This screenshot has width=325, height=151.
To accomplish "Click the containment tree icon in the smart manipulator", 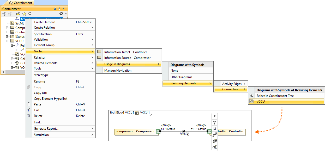I will [x=215, y=122].
